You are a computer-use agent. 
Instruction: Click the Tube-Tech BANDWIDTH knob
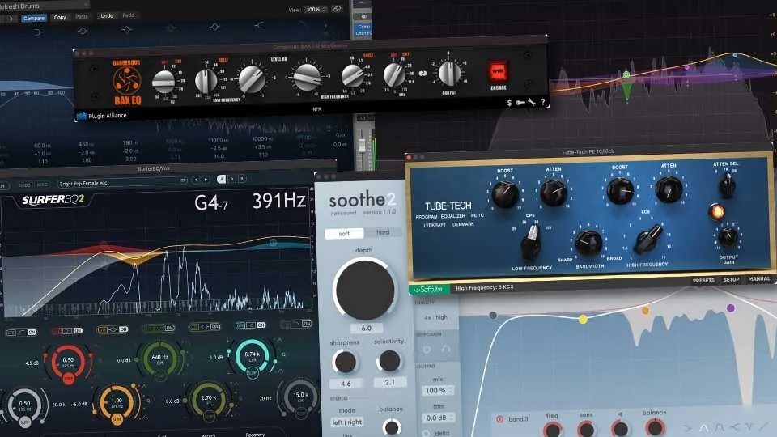pos(588,242)
